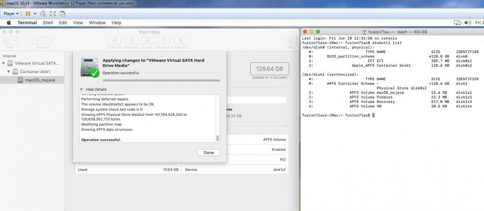Open the Terminal application menu
Image resolution: width=484 pixels, height=211 pixels.
coord(27,23)
